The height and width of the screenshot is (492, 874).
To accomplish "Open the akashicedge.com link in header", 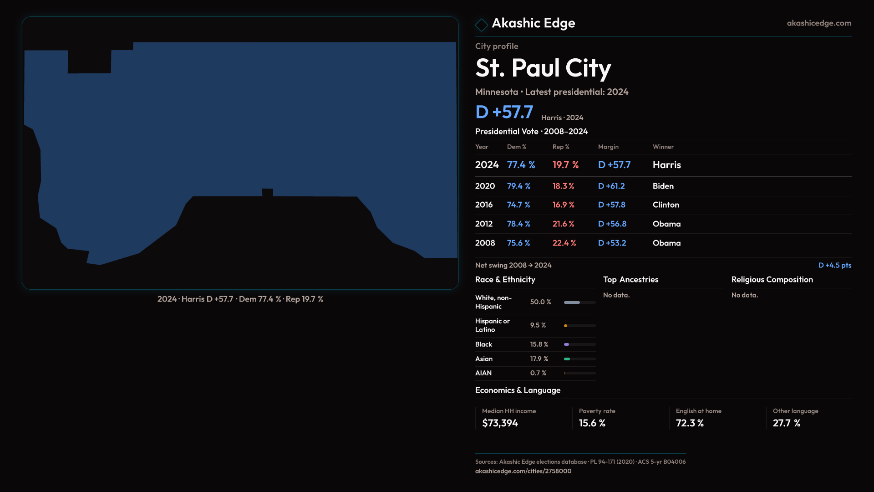I will [818, 23].
